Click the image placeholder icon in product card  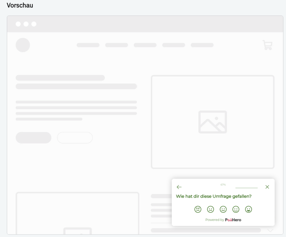point(213,122)
